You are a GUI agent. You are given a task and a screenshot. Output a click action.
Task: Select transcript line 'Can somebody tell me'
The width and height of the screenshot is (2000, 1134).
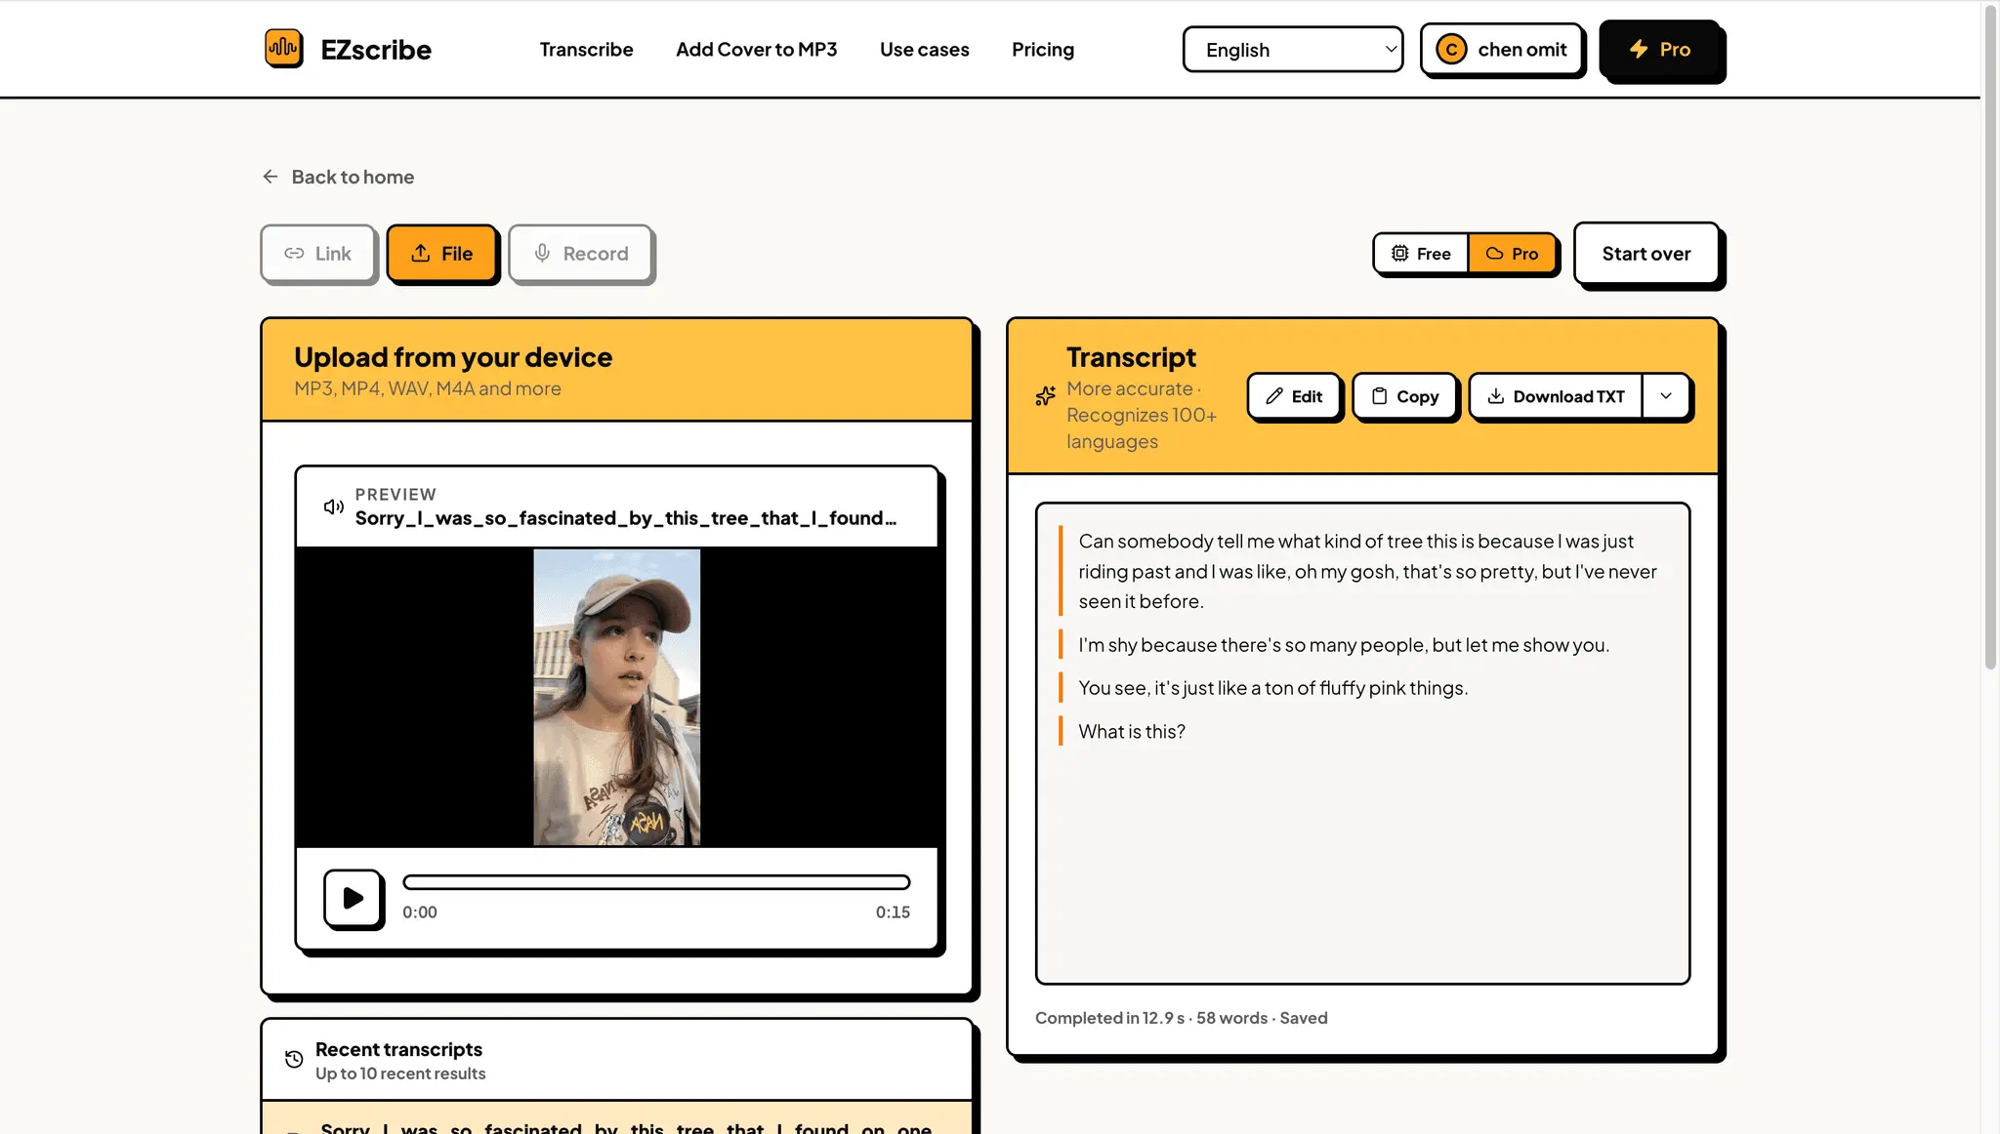click(1367, 572)
